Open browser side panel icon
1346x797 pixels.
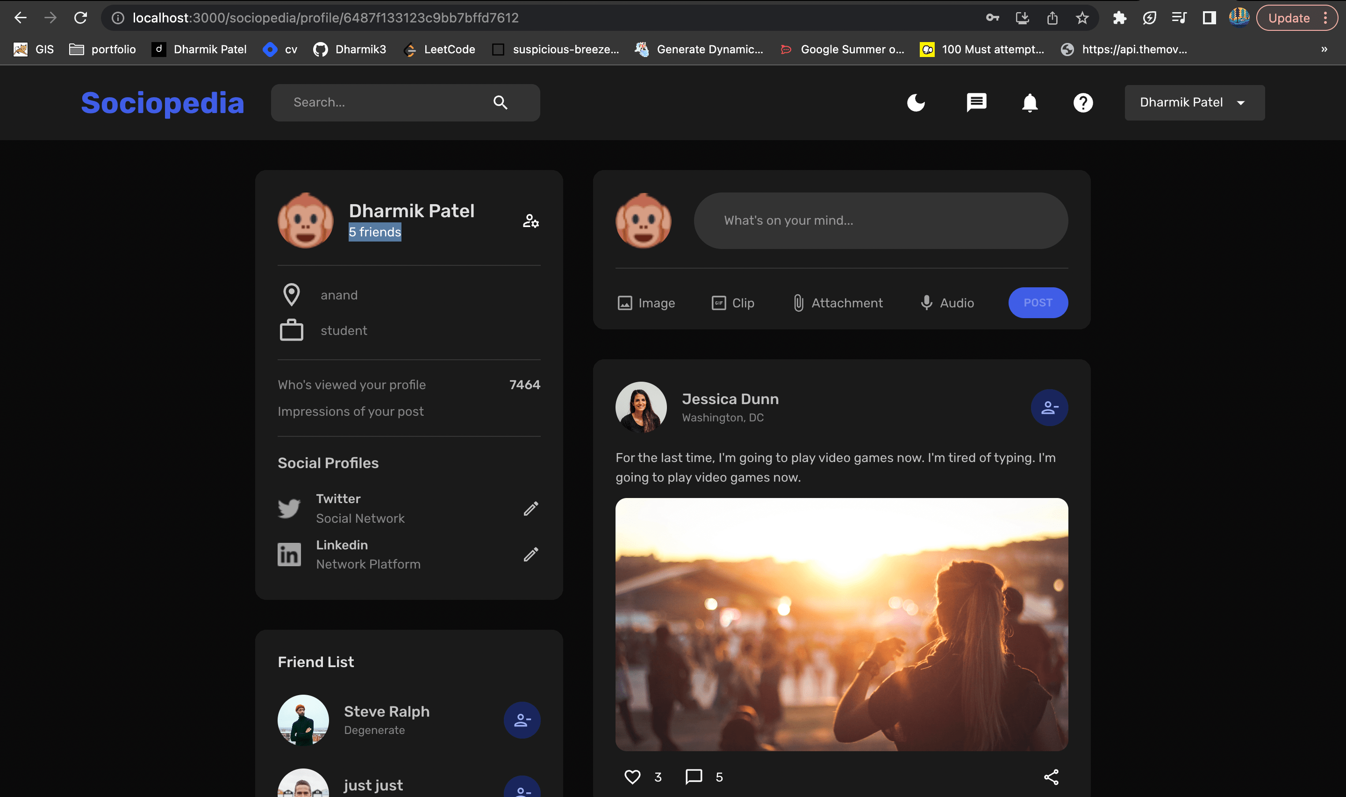click(1209, 18)
